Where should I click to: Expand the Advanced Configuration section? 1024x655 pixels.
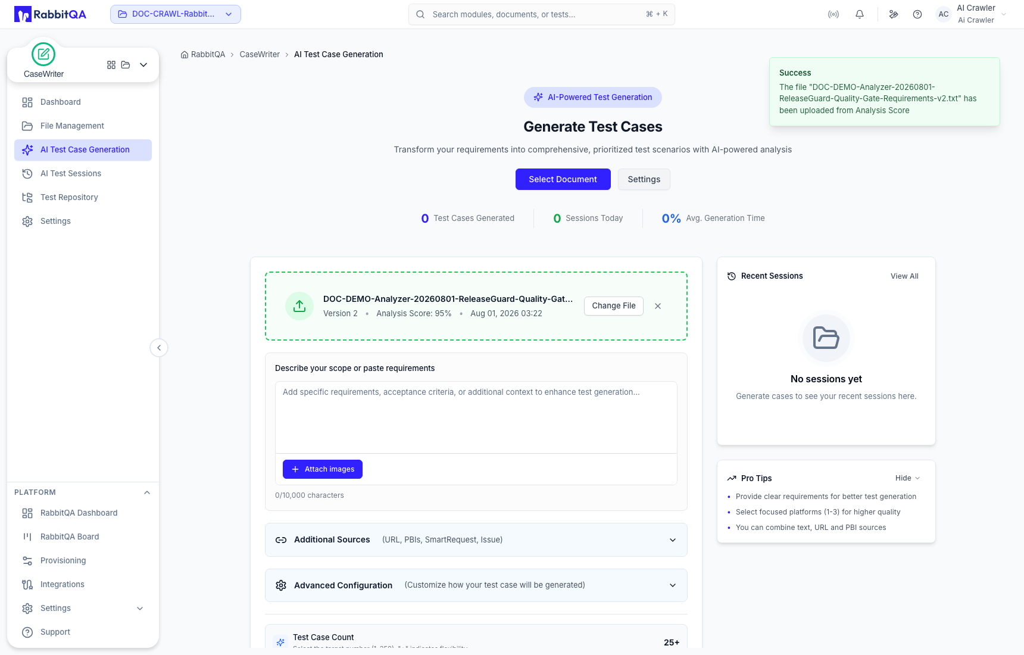pyautogui.click(x=476, y=585)
